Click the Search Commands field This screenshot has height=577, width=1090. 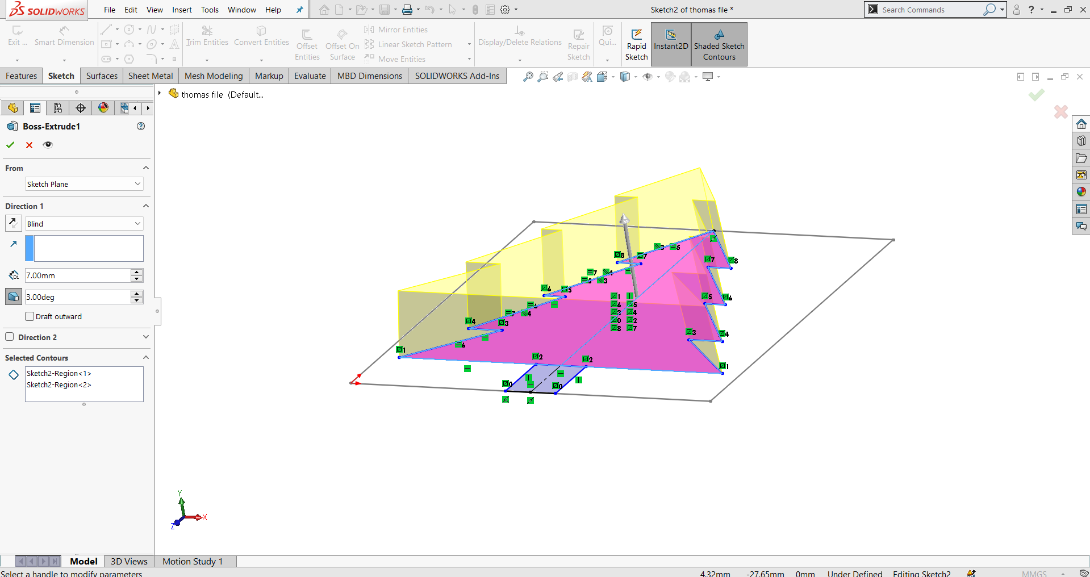pos(932,10)
